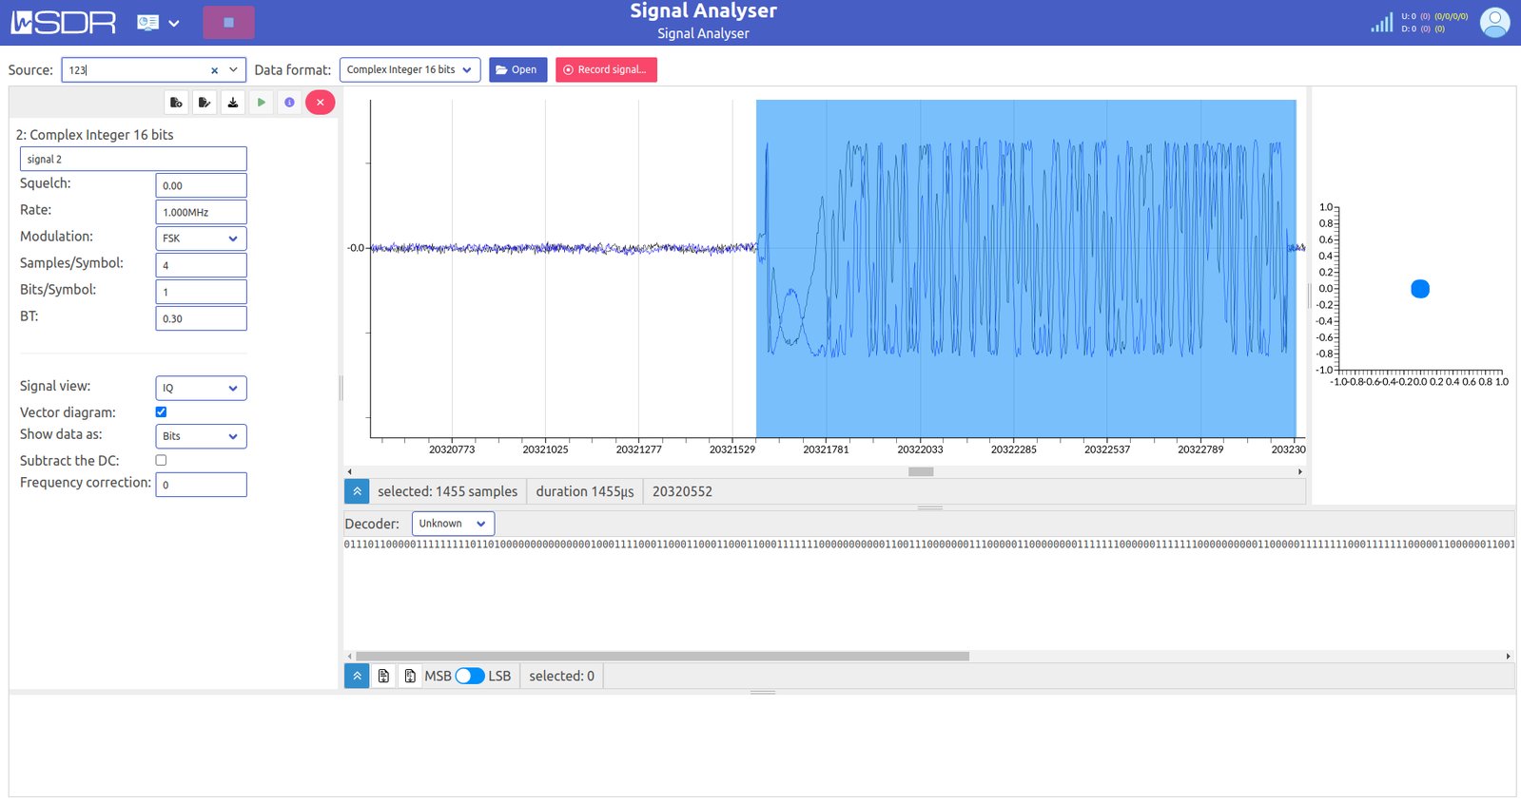Click the first document export icon beside MSB
This screenshot has height=803, width=1521.
(x=383, y=676)
